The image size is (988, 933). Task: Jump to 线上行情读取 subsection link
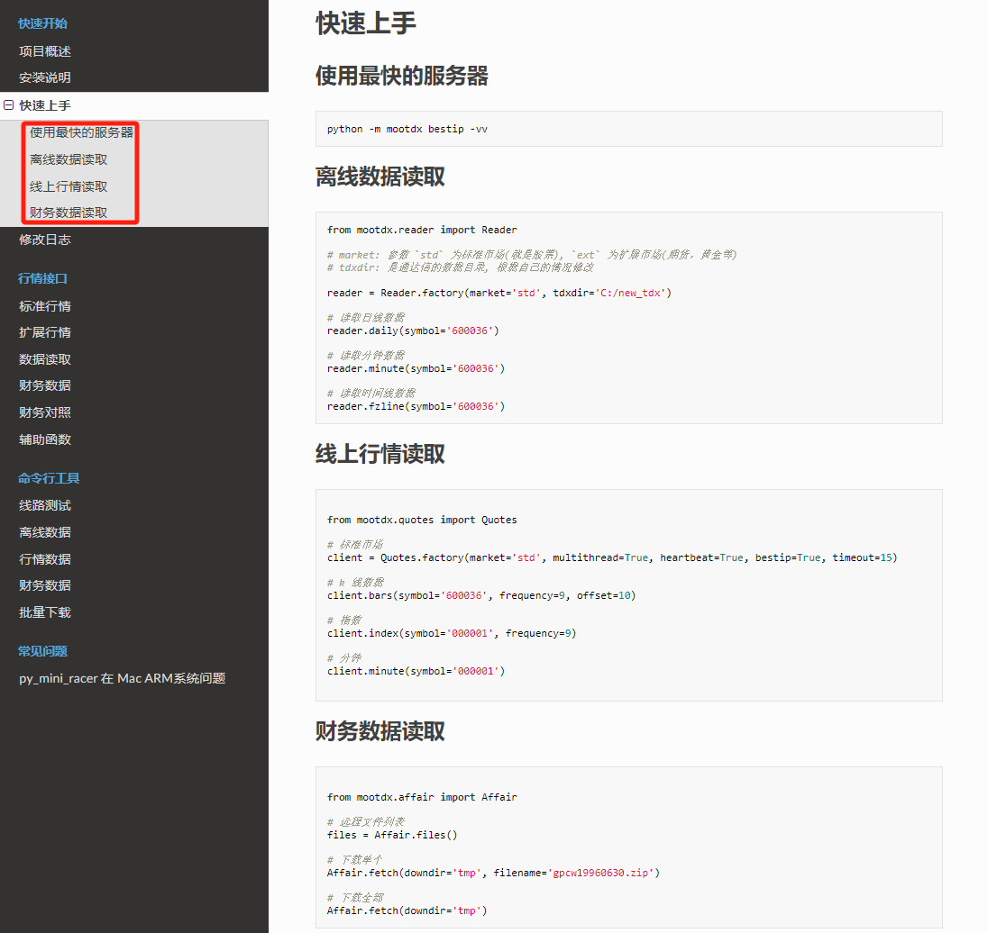click(x=69, y=186)
